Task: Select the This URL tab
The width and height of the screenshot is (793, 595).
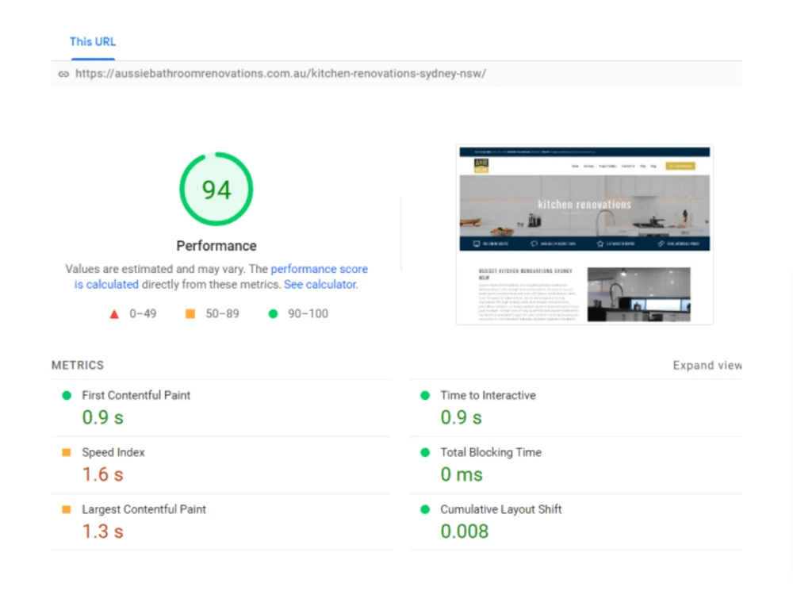Action: 93,42
